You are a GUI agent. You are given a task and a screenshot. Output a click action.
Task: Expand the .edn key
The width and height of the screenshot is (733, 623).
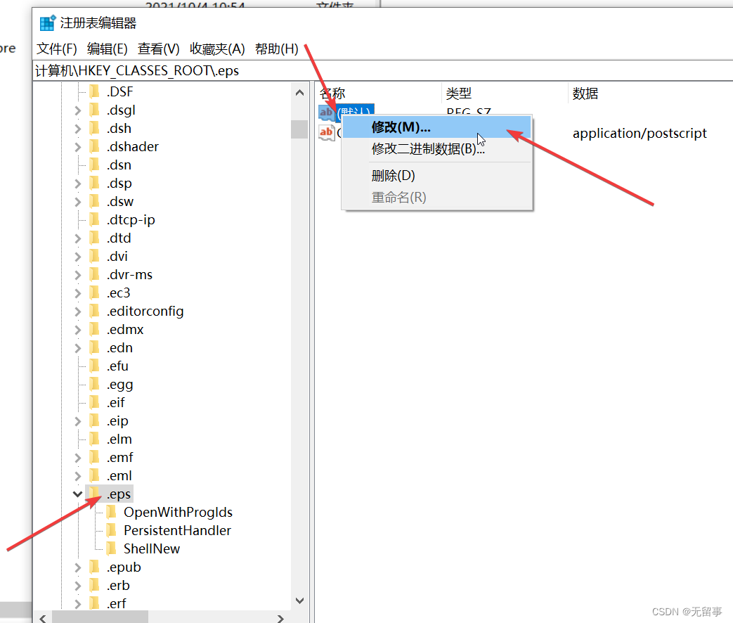[x=77, y=348]
